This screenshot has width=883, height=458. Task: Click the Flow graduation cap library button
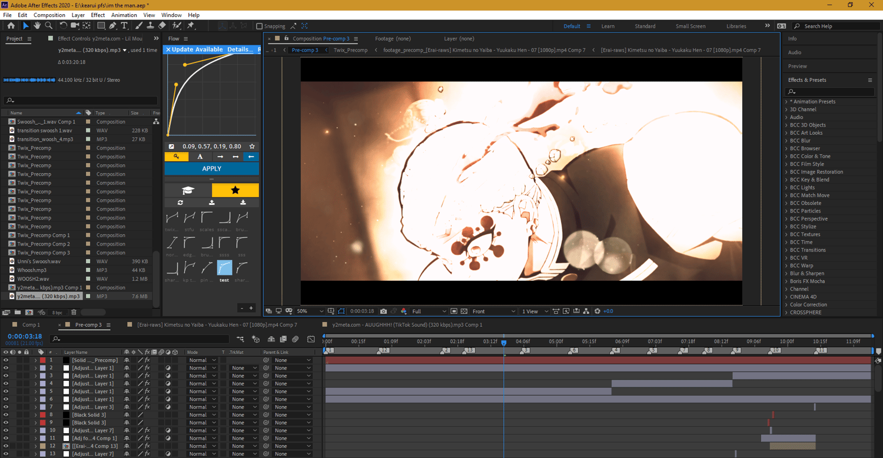(188, 190)
